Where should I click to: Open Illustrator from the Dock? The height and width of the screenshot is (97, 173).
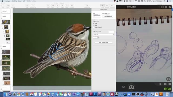161,94
